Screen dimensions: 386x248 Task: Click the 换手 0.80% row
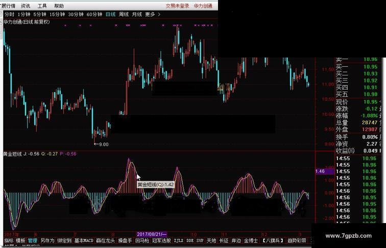(357, 137)
